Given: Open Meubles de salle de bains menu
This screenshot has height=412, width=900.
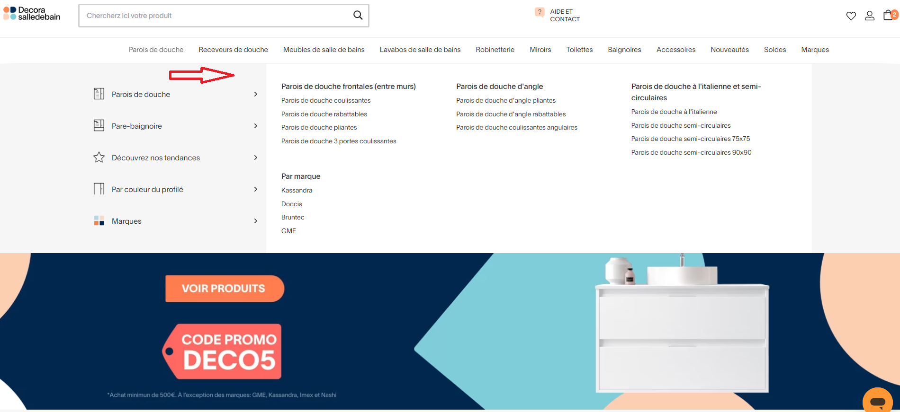Looking at the screenshot, I should pos(324,50).
